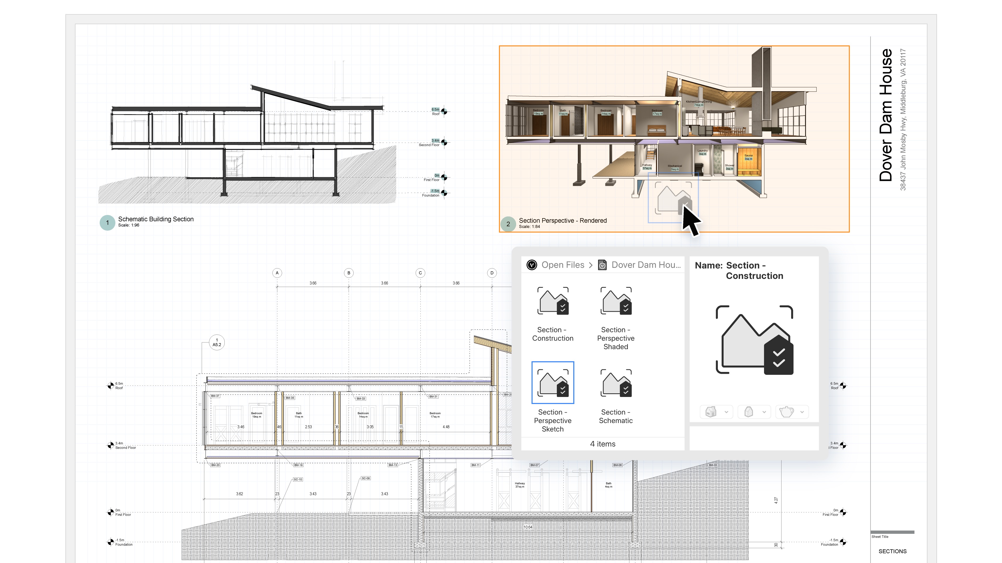The image size is (1002, 563).
Task: Click the Vectorworks app icon in the breadcrumb
Action: [x=532, y=265]
